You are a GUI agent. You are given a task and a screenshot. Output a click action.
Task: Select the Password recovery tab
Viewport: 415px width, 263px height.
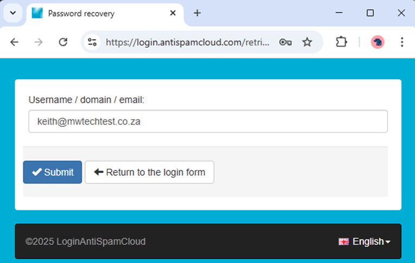[98, 14]
